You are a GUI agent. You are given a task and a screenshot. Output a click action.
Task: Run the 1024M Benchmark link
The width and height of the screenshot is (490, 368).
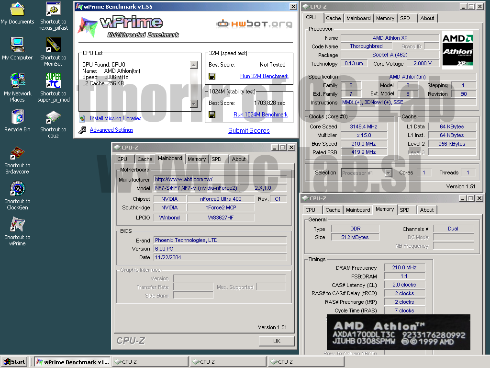coord(260,115)
